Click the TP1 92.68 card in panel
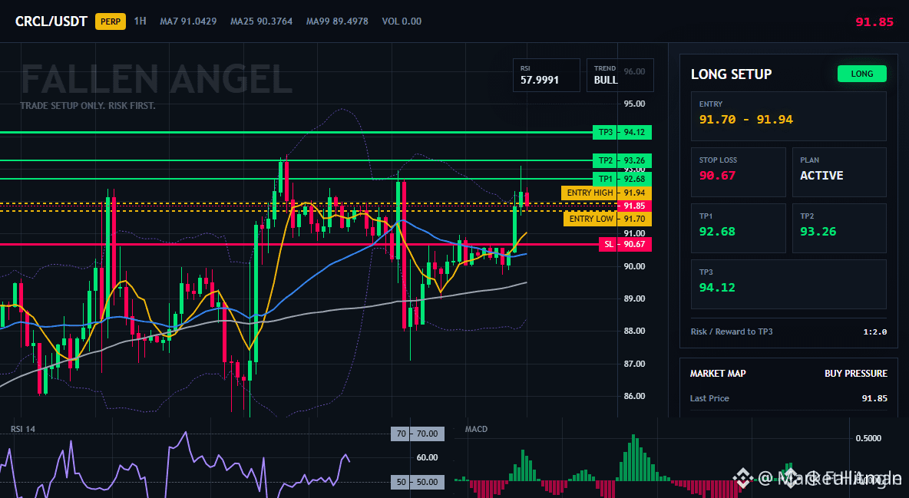 click(738, 228)
